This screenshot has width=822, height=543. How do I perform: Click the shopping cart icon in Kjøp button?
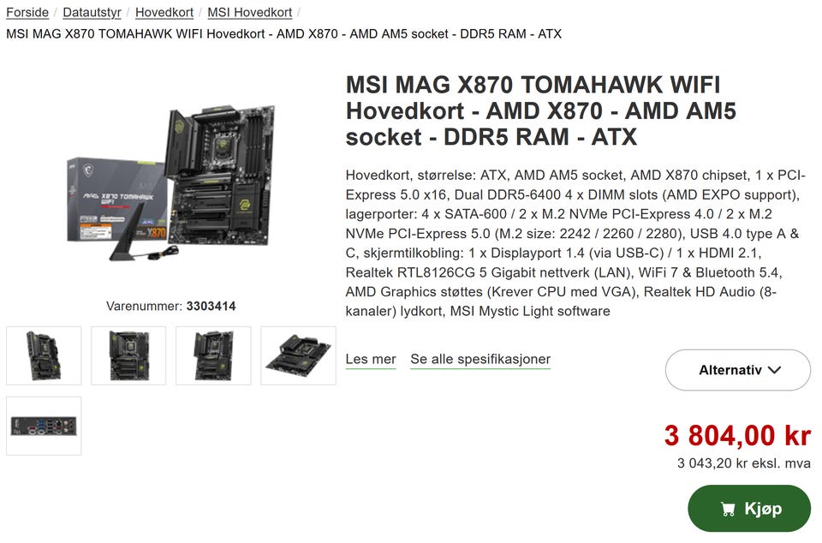pos(728,509)
